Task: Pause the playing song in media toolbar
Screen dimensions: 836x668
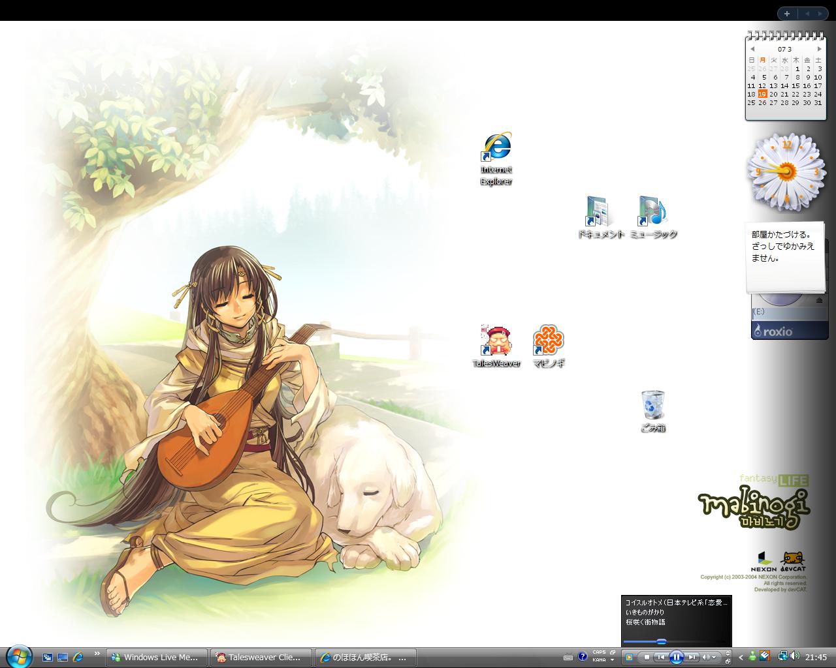Action: (677, 657)
